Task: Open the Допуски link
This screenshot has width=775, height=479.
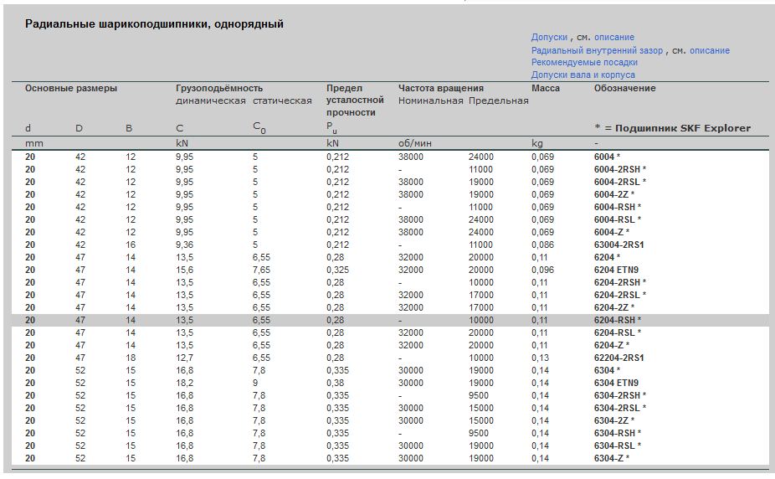Action: coord(550,38)
